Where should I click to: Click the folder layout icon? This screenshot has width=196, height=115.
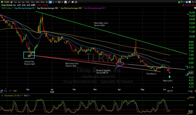pyautogui.click(x=72, y=2)
